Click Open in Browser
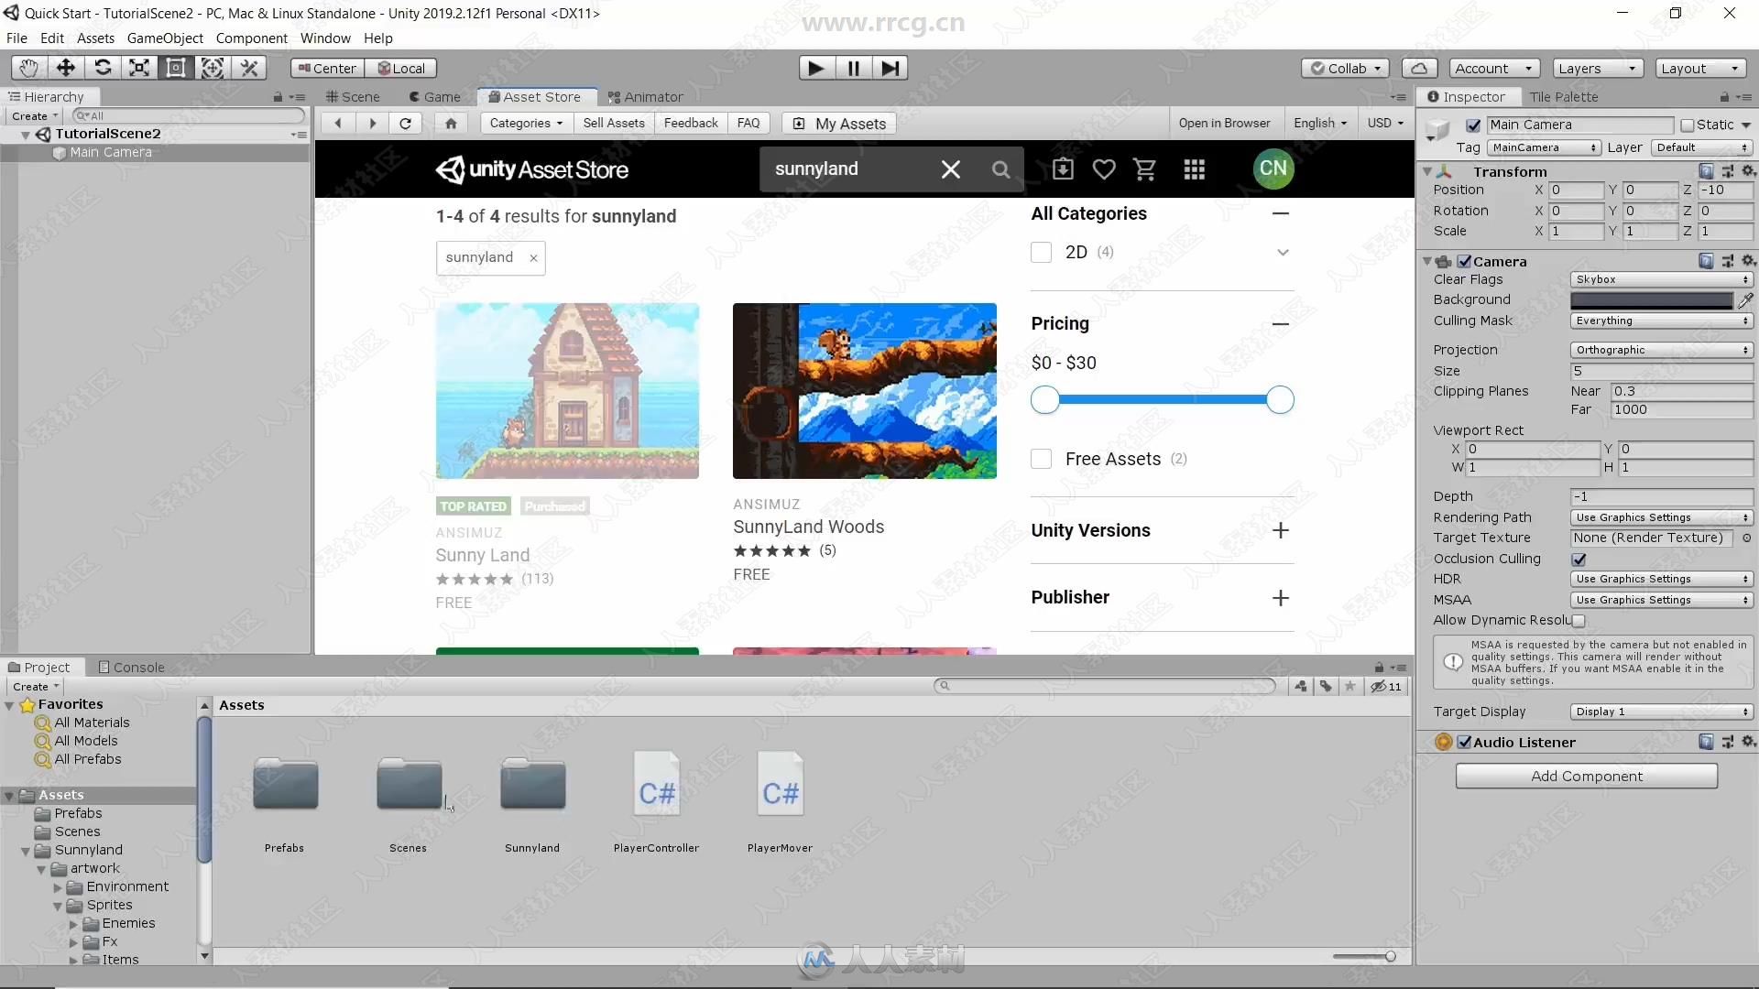 click(1224, 123)
